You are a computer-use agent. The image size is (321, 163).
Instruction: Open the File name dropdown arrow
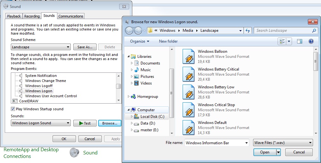point(246,143)
